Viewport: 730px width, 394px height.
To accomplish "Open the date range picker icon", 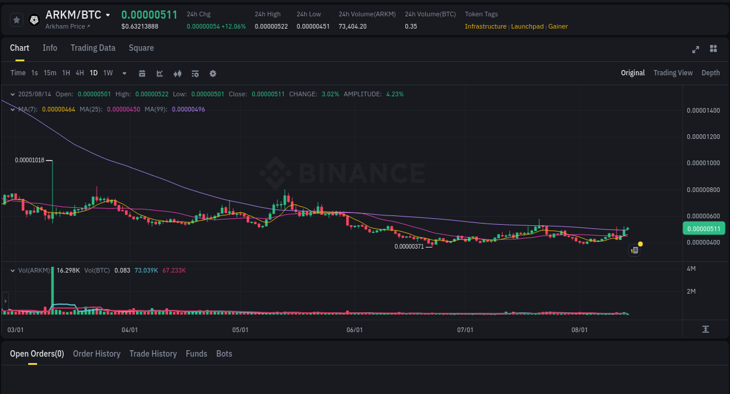I will tap(142, 73).
